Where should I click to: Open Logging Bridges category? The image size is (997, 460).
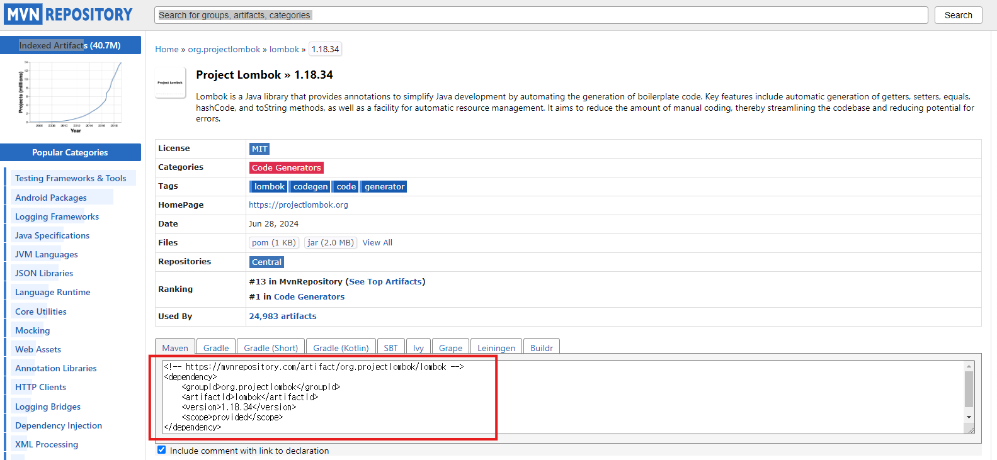pos(48,407)
